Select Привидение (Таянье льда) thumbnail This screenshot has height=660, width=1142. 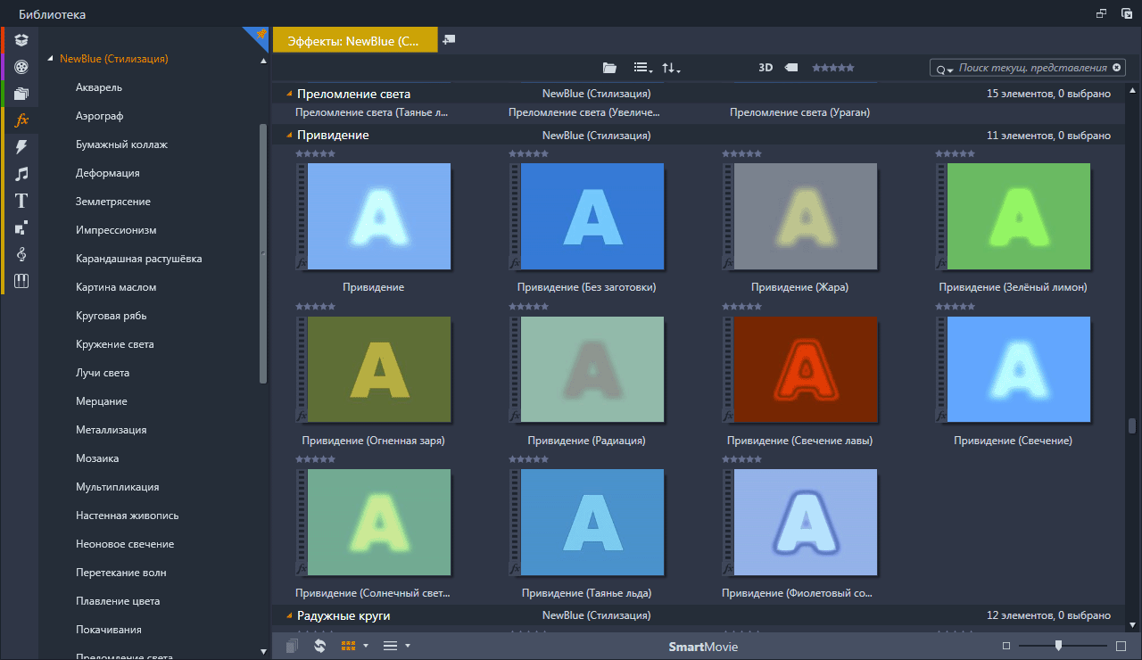click(x=592, y=523)
